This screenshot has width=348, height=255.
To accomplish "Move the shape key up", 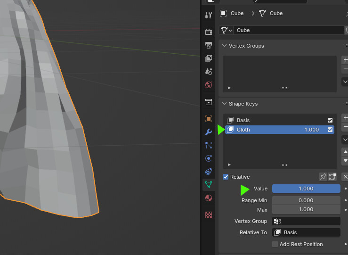I will click(x=345, y=152).
